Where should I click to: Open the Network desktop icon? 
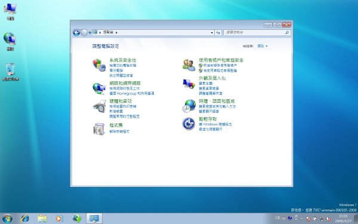10,41
